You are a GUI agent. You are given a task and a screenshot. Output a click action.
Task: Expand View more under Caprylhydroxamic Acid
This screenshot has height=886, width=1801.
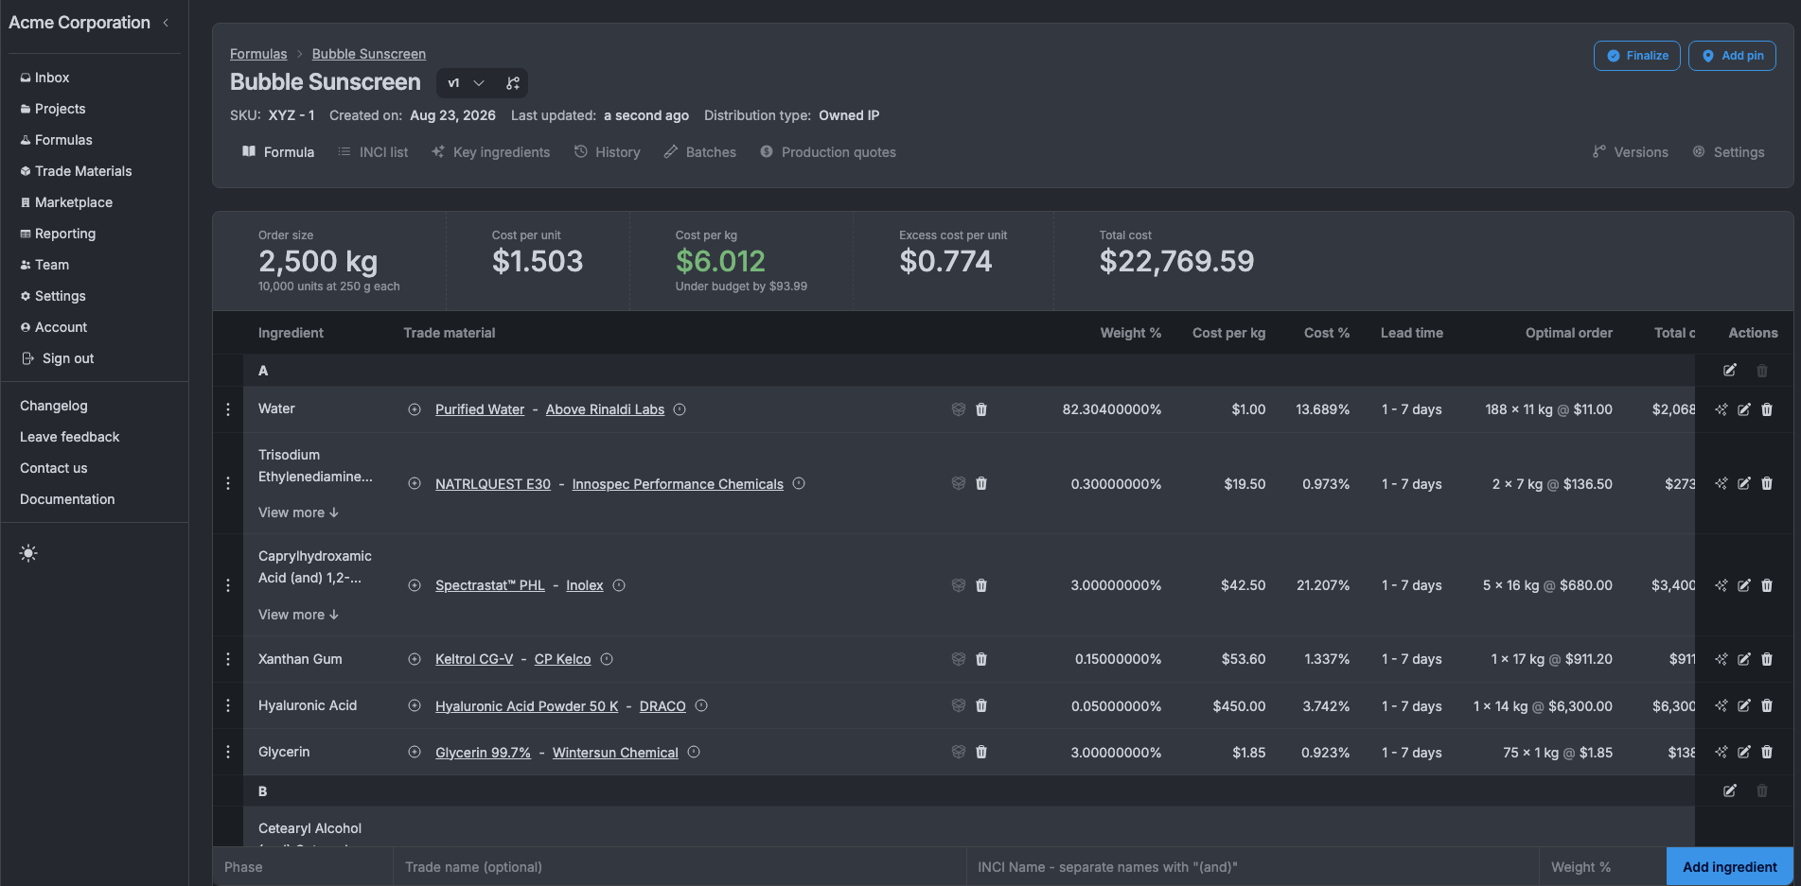(298, 615)
